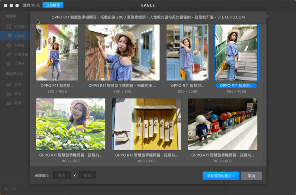Image resolution: width=296 pixels, height=195 pixels.
Task: Select the toy figures thumbnail
Action: pyautogui.click(x=223, y=124)
